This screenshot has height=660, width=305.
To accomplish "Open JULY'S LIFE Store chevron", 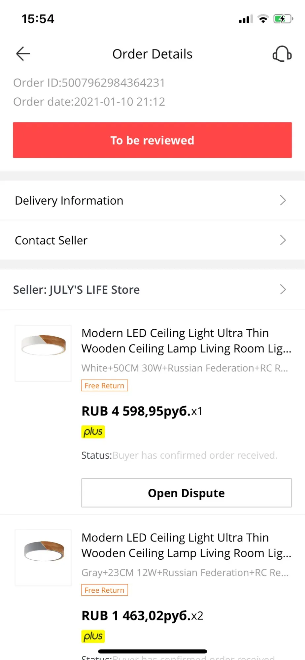I will click(283, 289).
